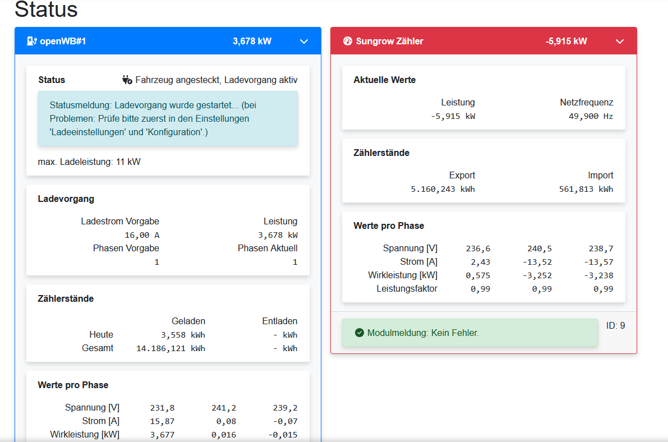Click the plug icon next to Fahrzeug angesteckt
The height and width of the screenshot is (442, 668).
point(127,80)
